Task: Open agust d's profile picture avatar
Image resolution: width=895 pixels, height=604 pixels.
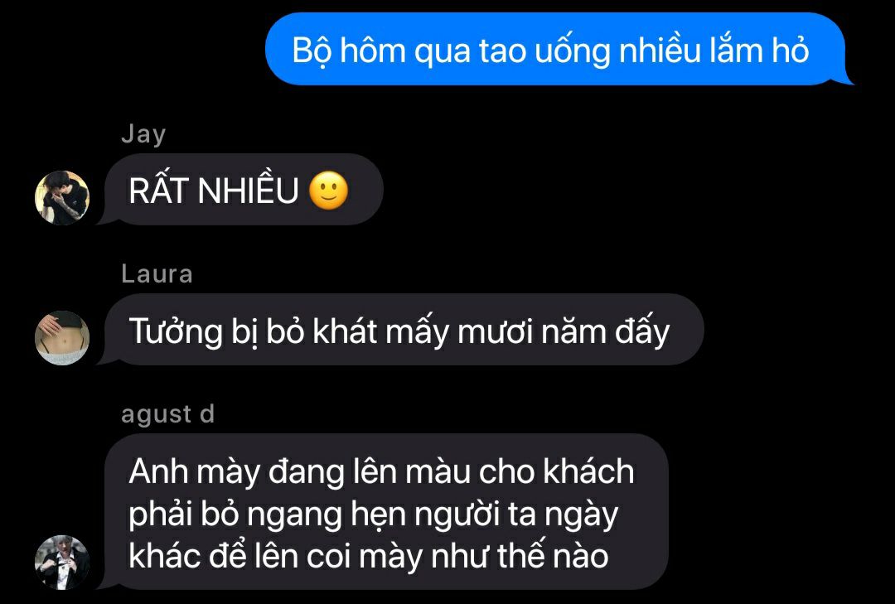Action: [62, 563]
